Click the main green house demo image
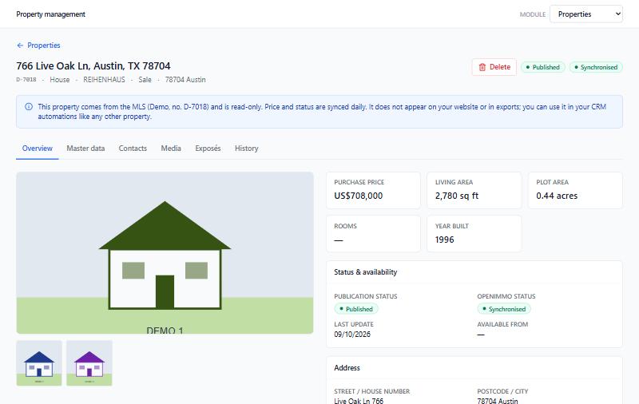639x404 pixels. [165, 252]
